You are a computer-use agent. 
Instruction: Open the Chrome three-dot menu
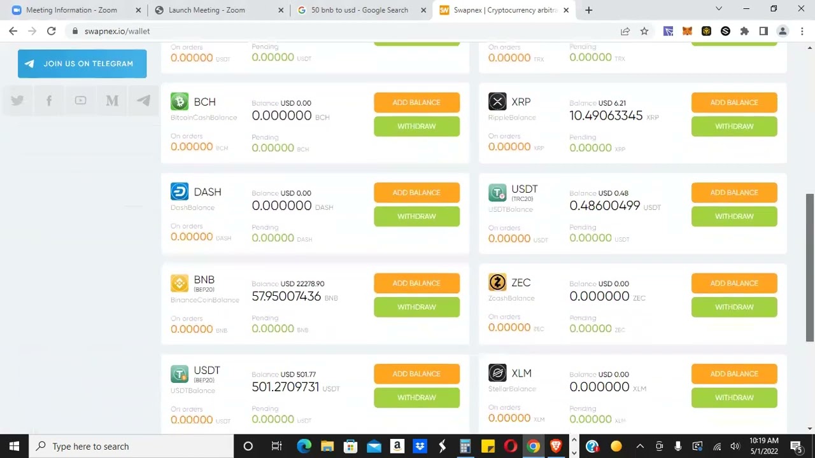point(802,31)
